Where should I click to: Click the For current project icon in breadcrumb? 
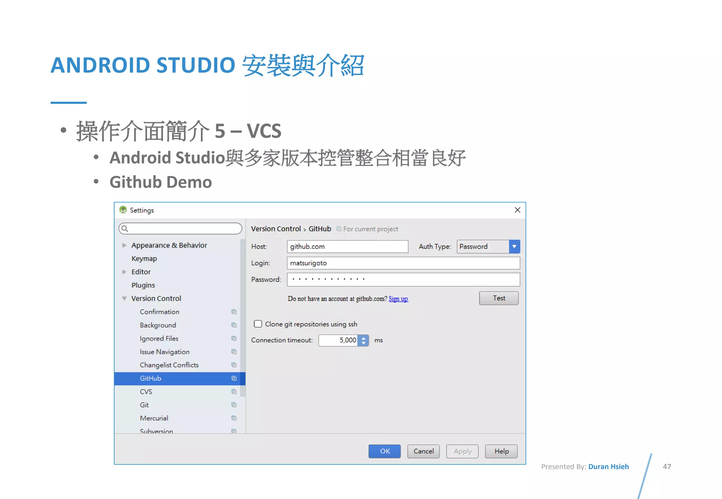[339, 229]
